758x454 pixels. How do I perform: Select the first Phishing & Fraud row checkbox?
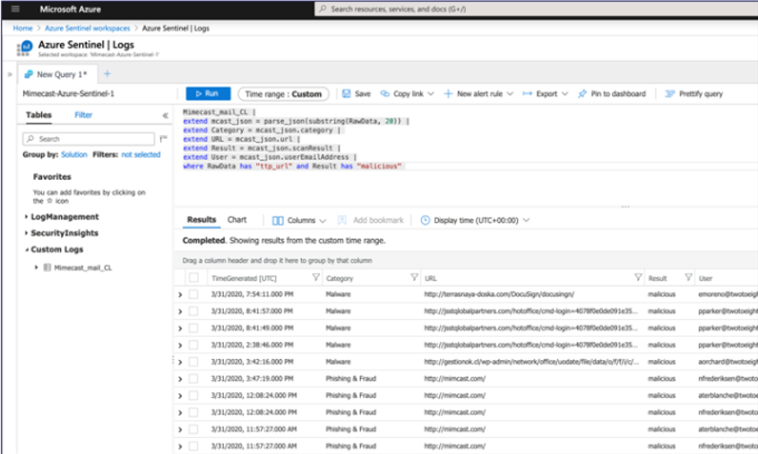[193, 379]
